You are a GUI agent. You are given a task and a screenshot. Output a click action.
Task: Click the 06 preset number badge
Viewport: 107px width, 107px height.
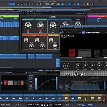[83, 33]
